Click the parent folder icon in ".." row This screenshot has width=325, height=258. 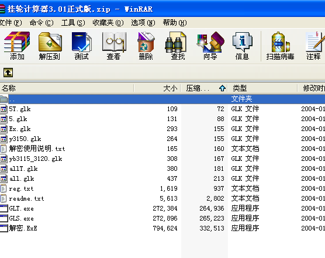click(x=4, y=99)
